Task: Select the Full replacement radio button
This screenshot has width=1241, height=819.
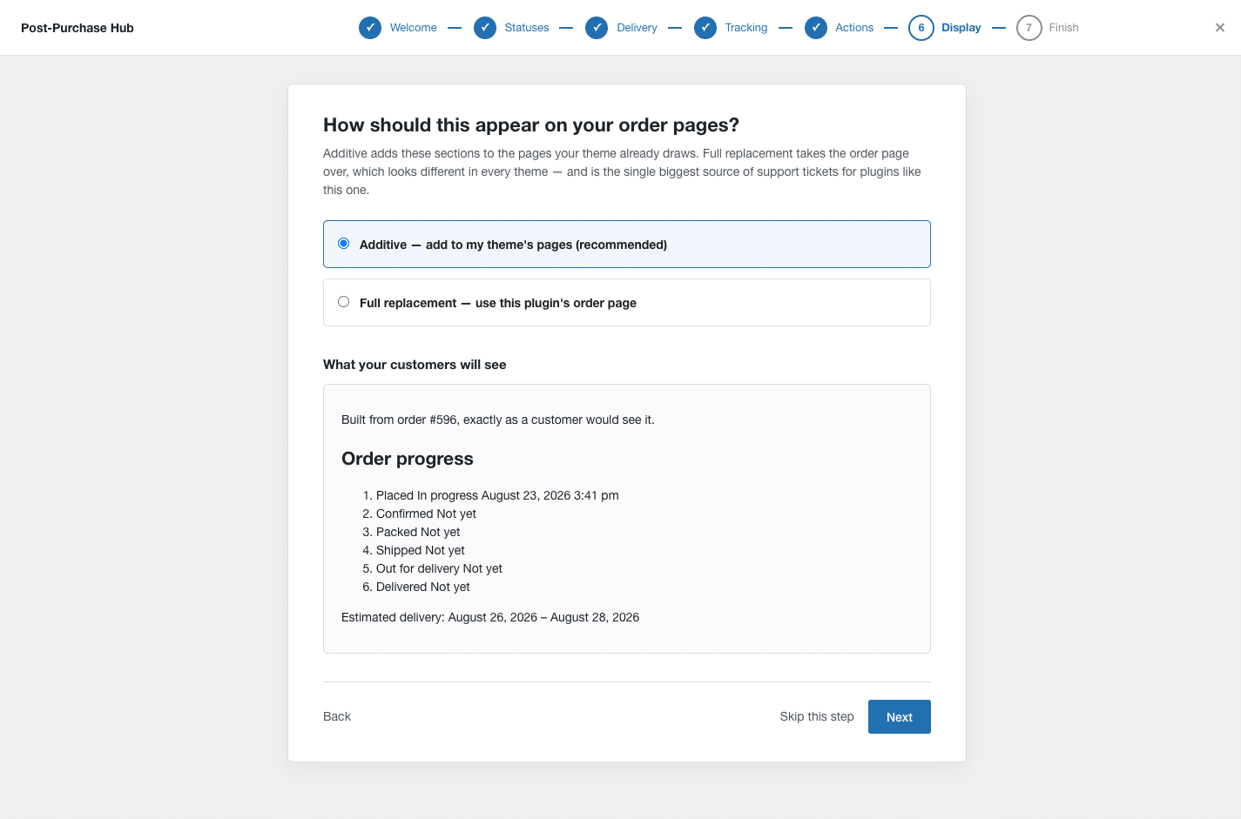Action: click(344, 302)
